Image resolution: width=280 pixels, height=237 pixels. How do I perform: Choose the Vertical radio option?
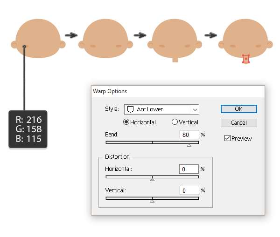click(175, 122)
